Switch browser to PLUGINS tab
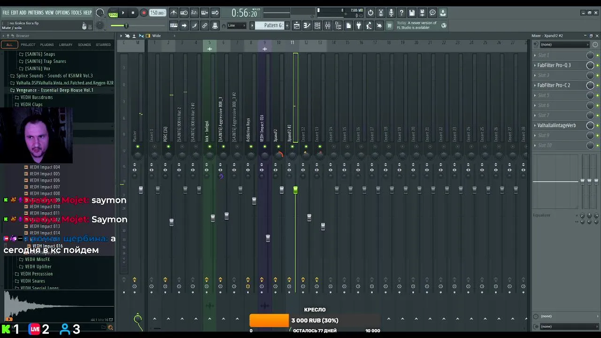The height and width of the screenshot is (338, 601). (x=47, y=45)
